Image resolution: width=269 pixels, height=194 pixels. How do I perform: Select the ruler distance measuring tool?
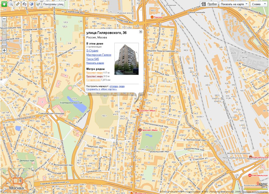coord(18,4)
